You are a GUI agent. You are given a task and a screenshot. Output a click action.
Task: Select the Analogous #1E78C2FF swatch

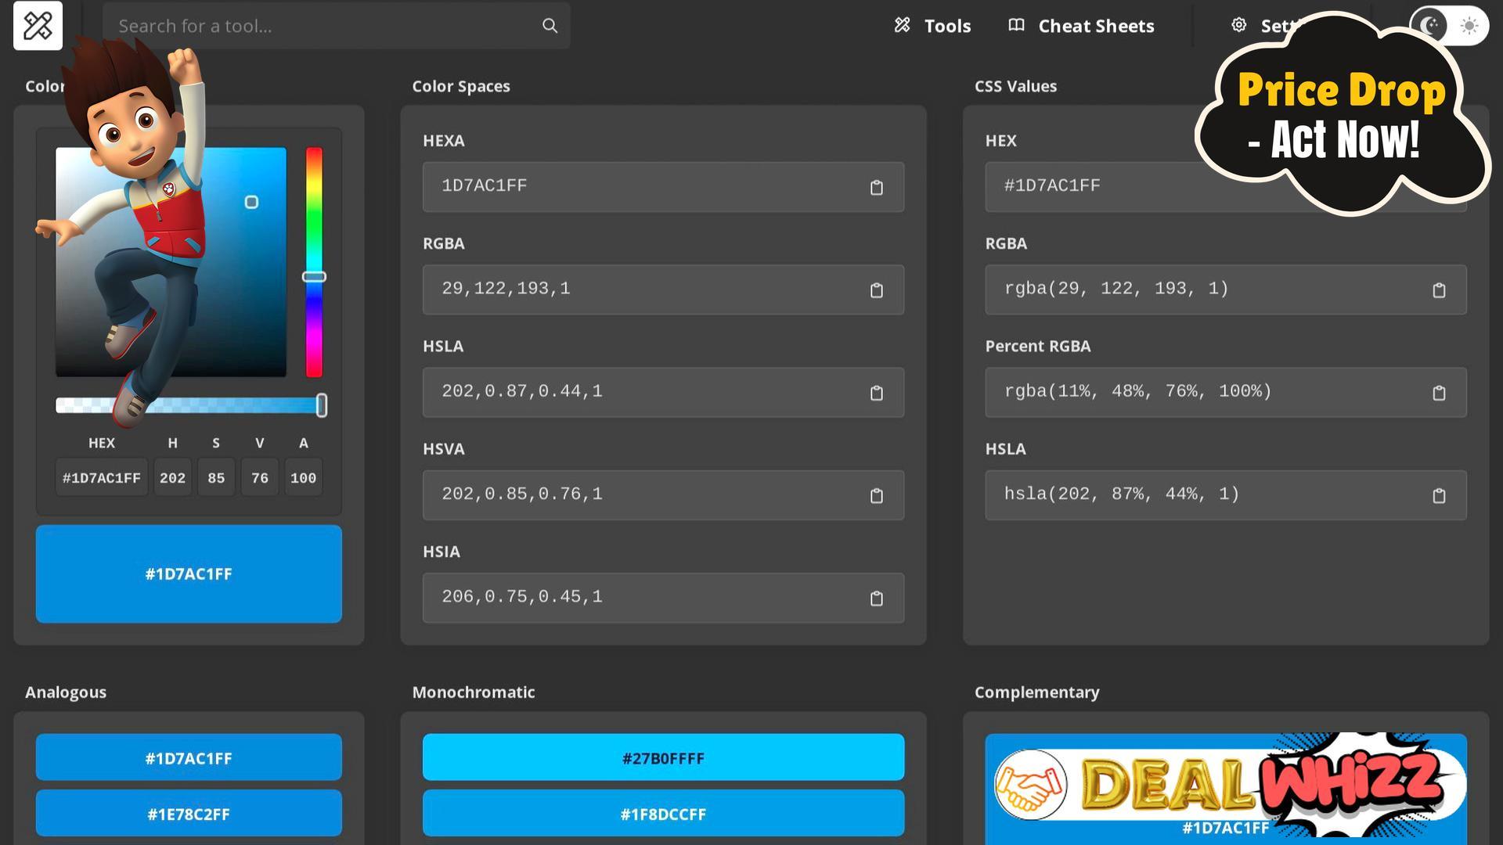189,813
